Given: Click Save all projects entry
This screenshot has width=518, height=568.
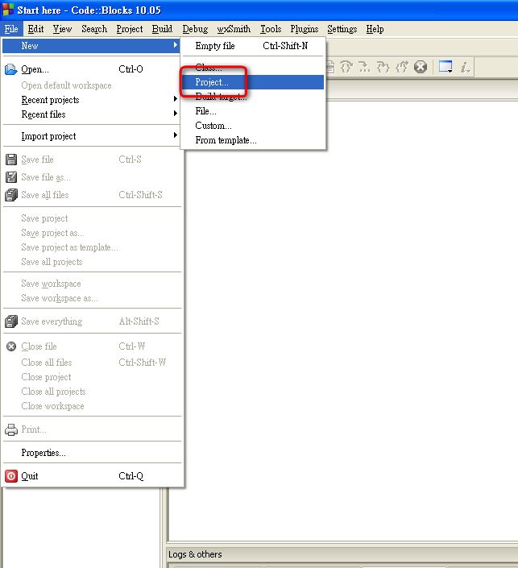Looking at the screenshot, I should coord(91,262).
